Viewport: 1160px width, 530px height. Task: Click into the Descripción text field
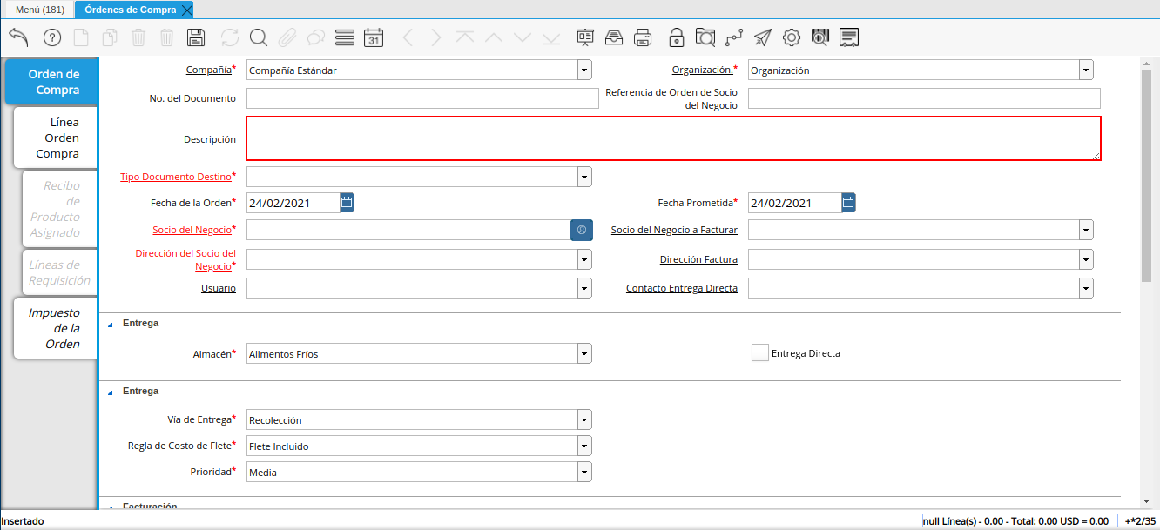(x=672, y=138)
